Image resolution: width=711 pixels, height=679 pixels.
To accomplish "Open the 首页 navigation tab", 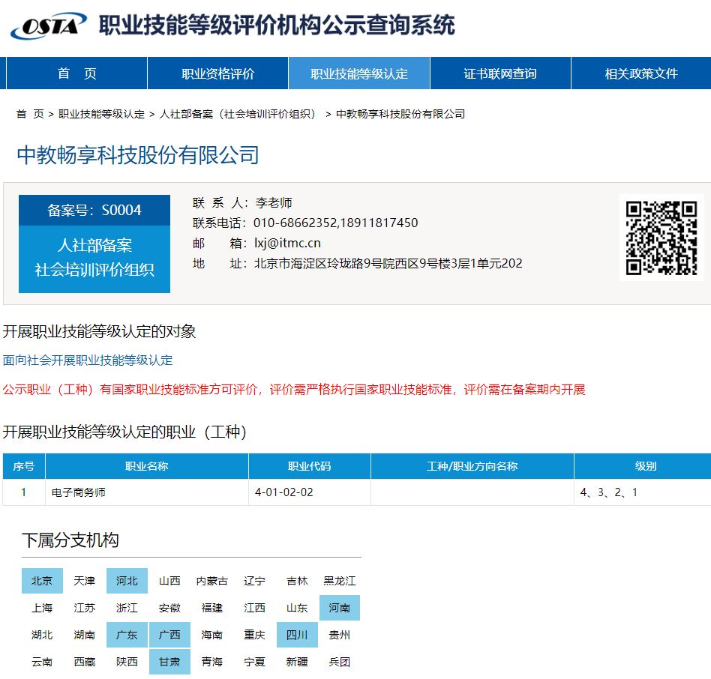I will click(77, 73).
